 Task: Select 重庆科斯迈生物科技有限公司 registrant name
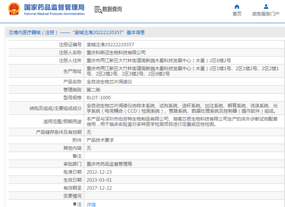(x=116, y=53)
